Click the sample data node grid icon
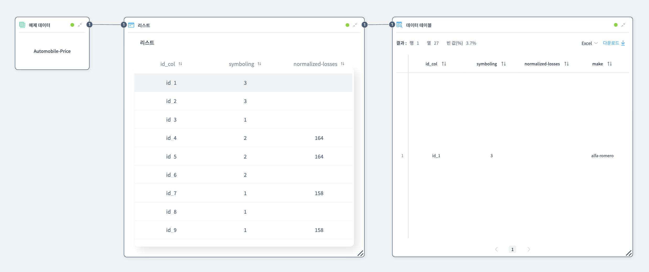Image resolution: width=649 pixels, height=272 pixels. tap(22, 25)
